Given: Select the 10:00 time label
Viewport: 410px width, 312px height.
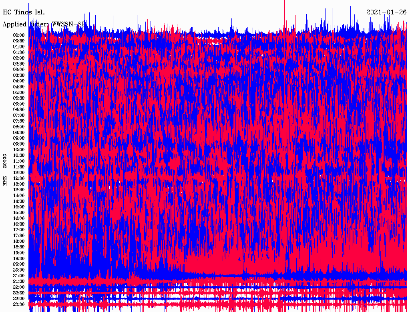Looking at the screenshot, I should tap(18, 150).
